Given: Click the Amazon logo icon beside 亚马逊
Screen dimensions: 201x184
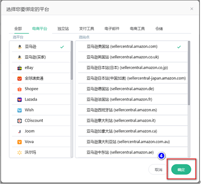Looking at the screenshot, I should (x=20, y=47).
